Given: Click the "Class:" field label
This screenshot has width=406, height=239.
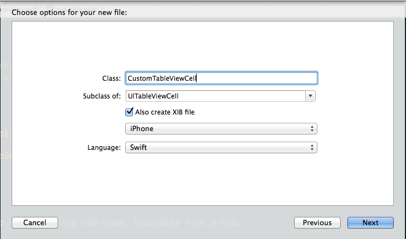Looking at the screenshot, I should tap(111, 79).
